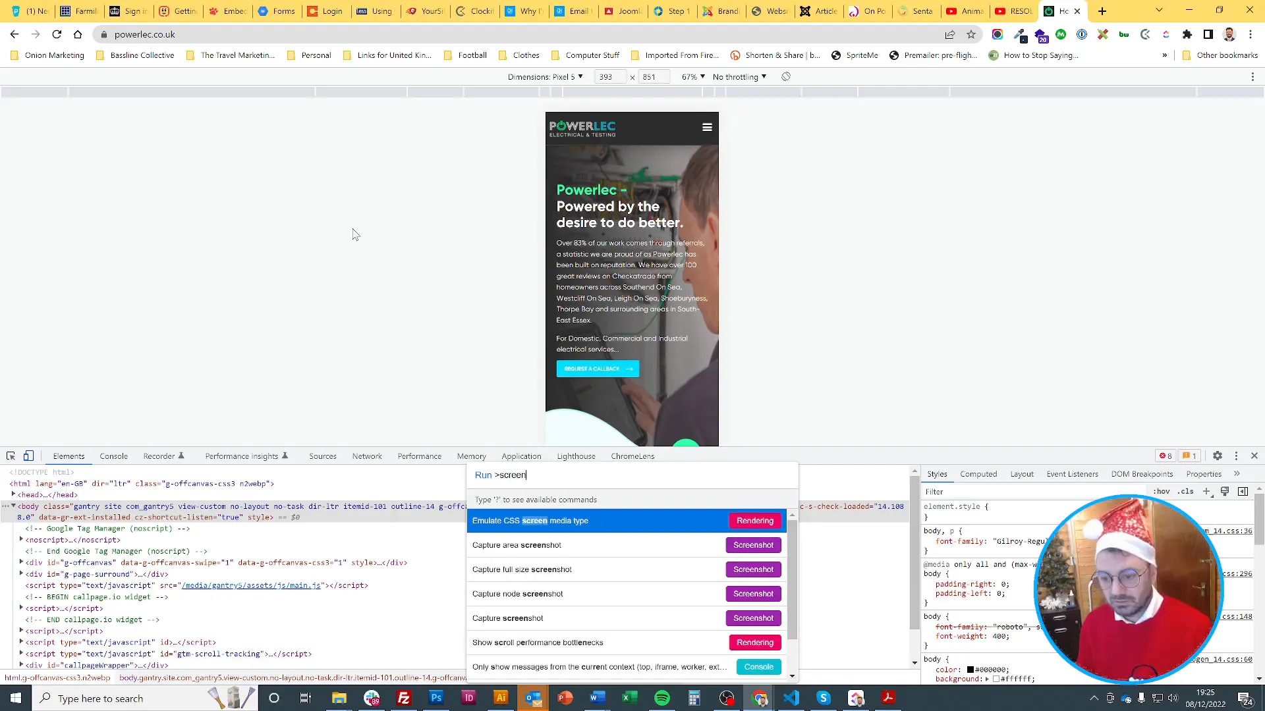1265x711 pixels.
Task: Open main.js script source link
Action: point(250,585)
